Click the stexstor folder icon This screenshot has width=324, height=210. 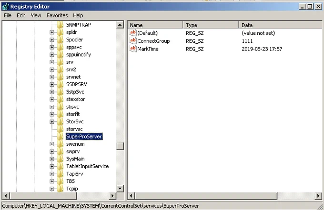coord(60,99)
